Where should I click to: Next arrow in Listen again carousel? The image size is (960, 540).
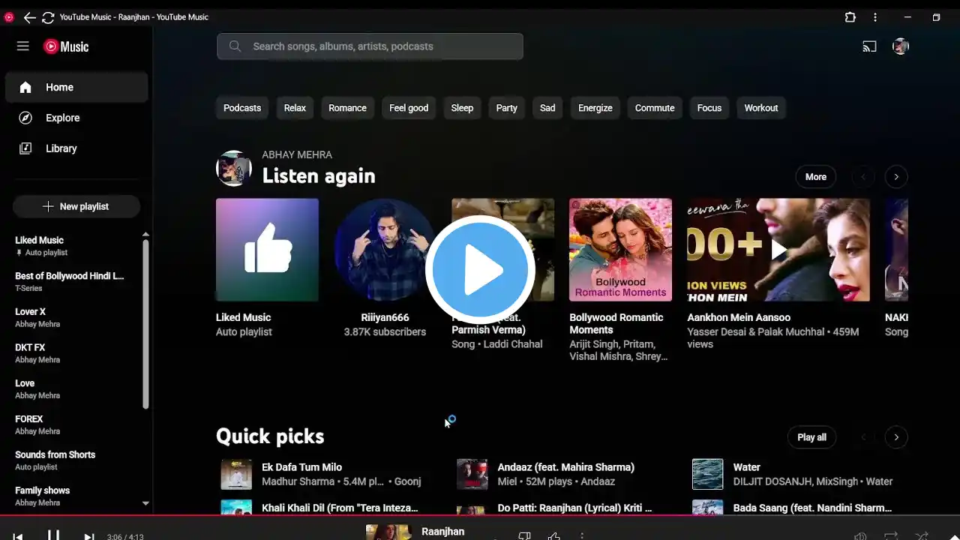[896, 177]
